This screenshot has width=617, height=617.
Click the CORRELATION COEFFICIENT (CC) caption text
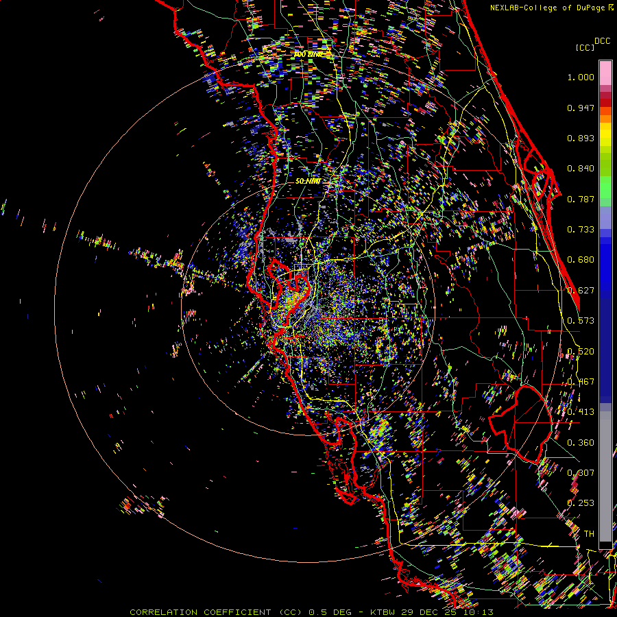216,612
